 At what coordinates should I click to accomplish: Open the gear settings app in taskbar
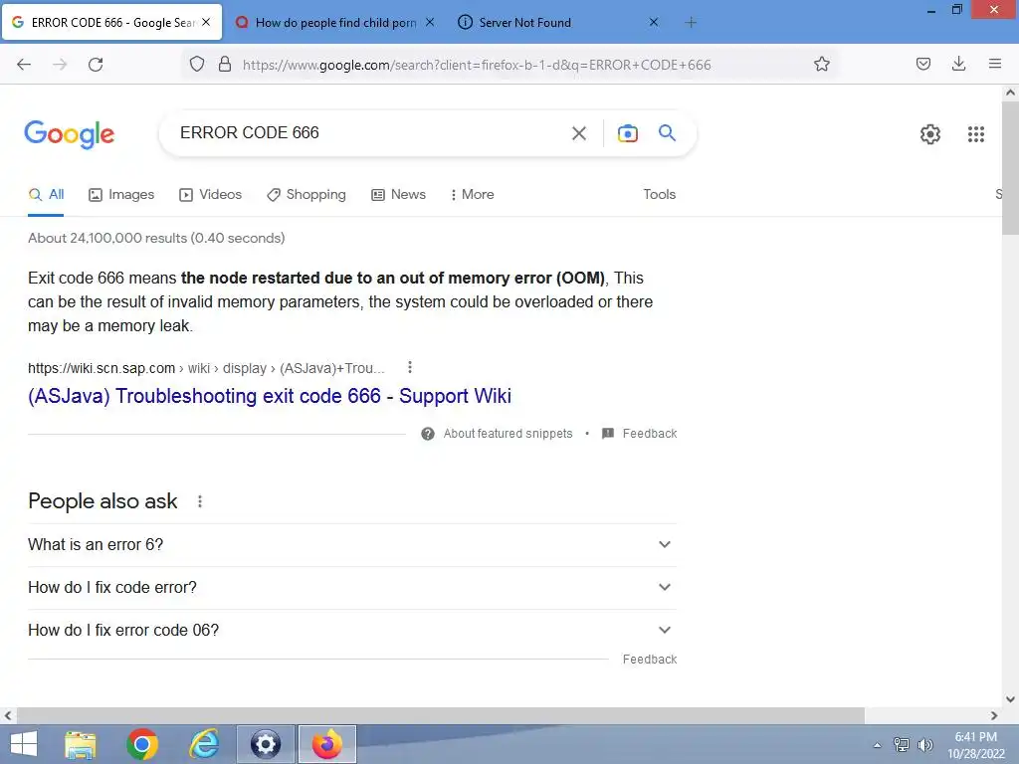coord(266,744)
